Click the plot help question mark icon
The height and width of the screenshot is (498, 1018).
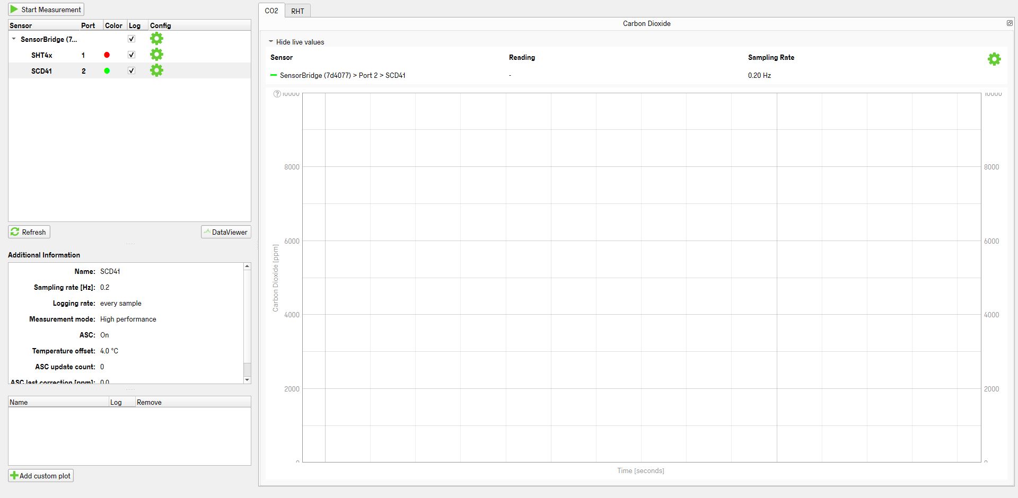click(x=277, y=94)
